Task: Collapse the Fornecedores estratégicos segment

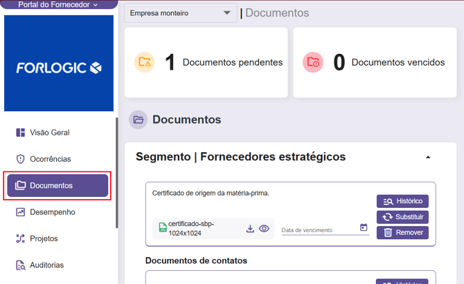Action: click(428, 158)
